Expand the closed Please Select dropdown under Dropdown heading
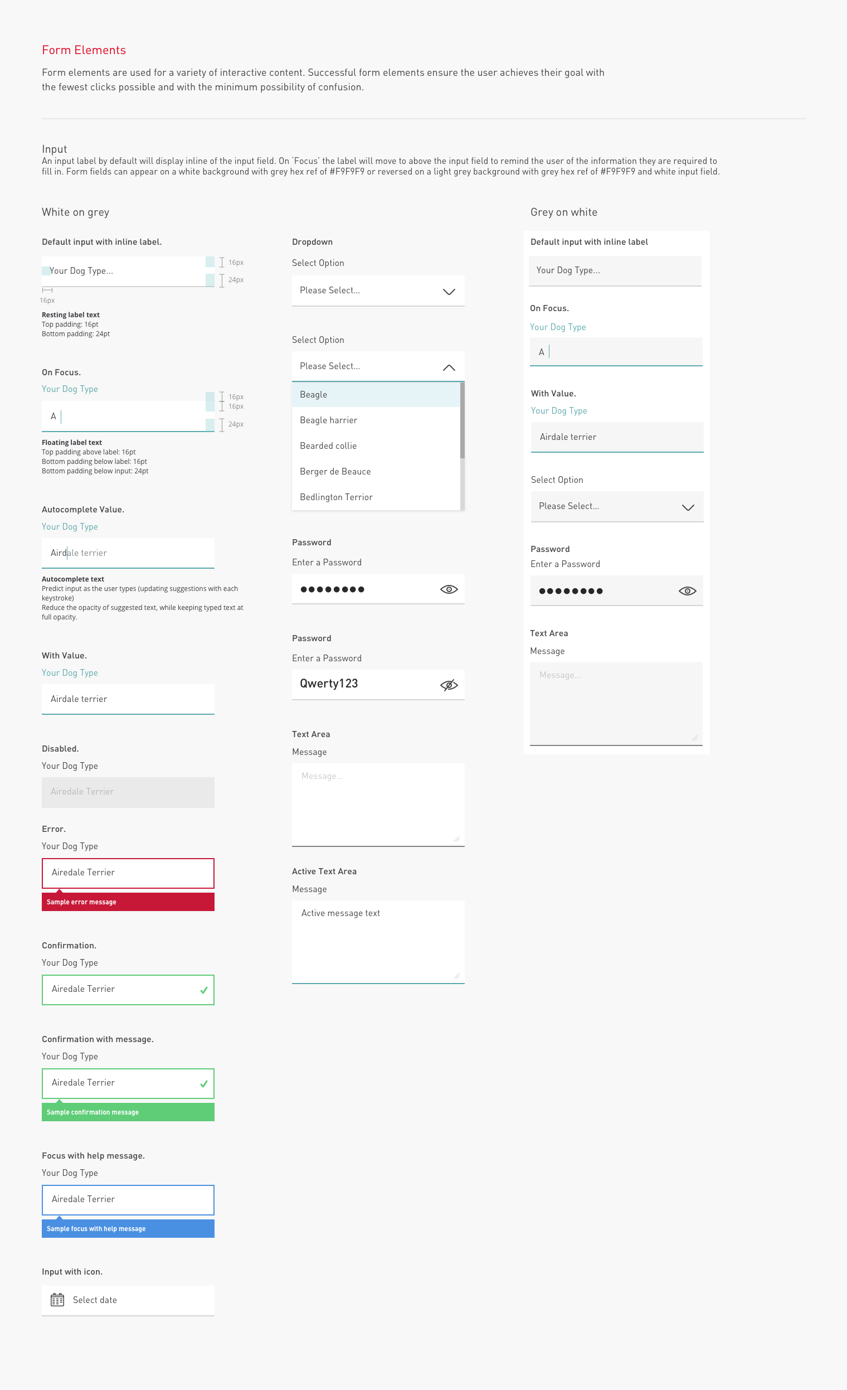Screen dimensions: 847x1390 (449, 291)
